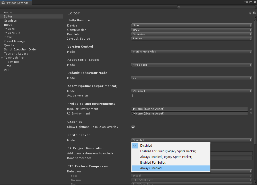Open the Joystick Source dropdown
This screenshot has height=185, width=257.
pos(192,39)
